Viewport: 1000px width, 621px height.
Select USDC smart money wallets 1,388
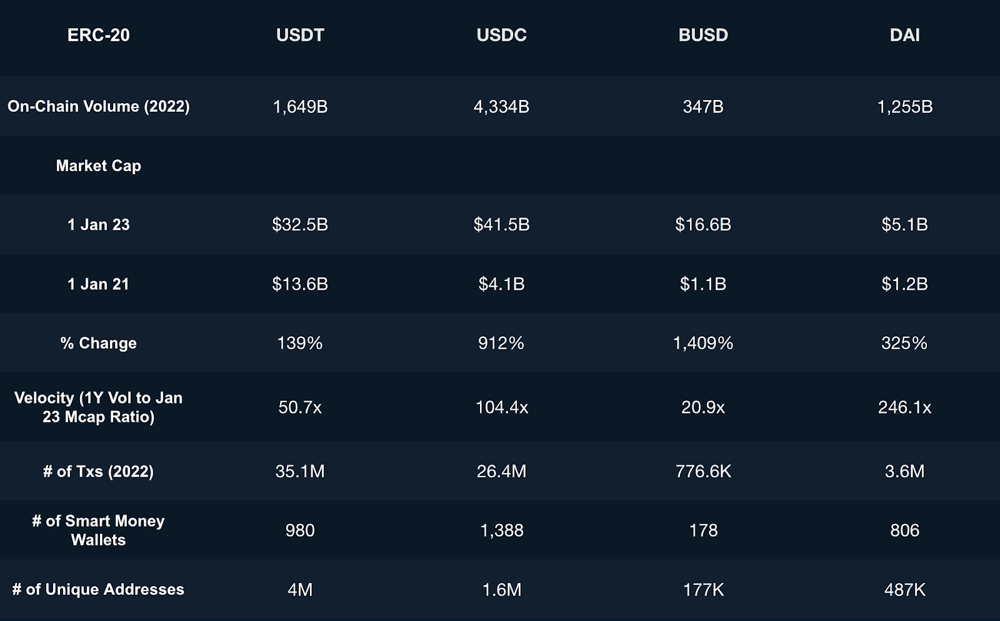coord(501,531)
